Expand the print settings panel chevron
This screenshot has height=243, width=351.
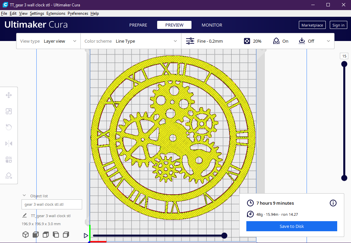[x=328, y=41]
